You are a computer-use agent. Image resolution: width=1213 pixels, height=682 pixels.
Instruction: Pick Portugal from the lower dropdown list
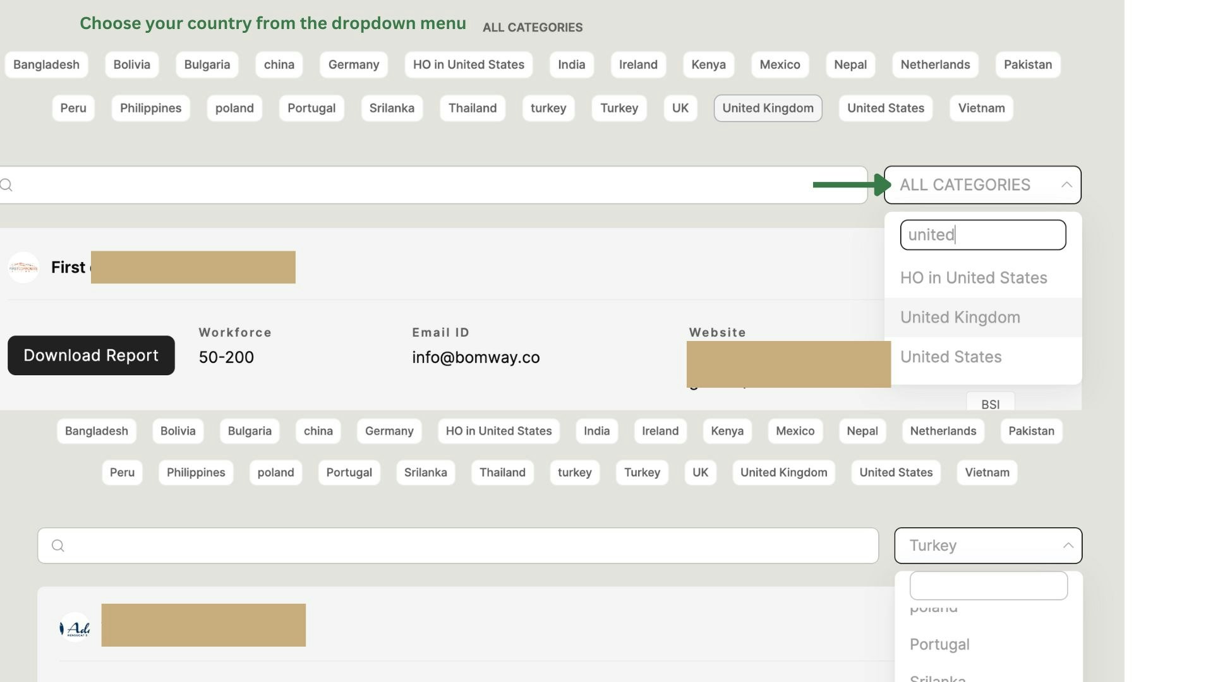(939, 645)
